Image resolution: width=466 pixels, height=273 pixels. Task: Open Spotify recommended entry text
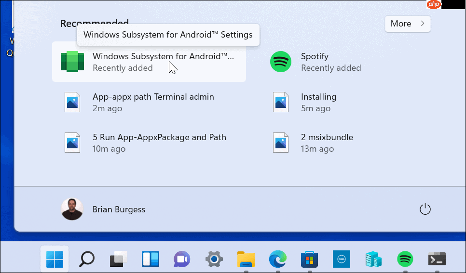click(x=315, y=56)
